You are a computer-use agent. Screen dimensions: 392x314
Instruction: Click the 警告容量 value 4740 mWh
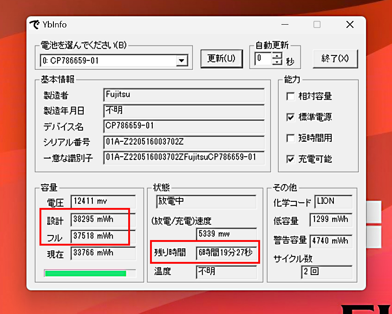[x=331, y=241]
